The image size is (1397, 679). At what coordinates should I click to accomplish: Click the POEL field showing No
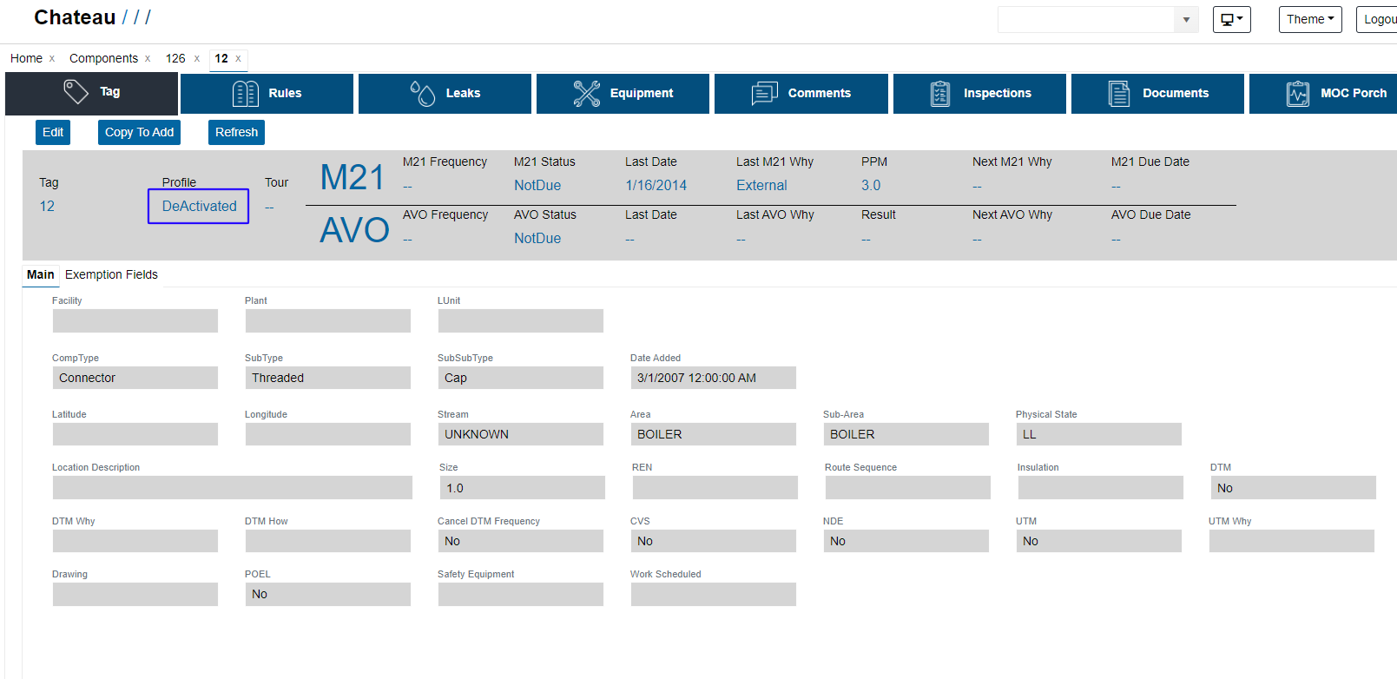pos(328,595)
